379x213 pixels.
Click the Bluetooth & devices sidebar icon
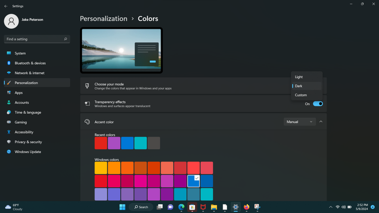click(x=9, y=63)
